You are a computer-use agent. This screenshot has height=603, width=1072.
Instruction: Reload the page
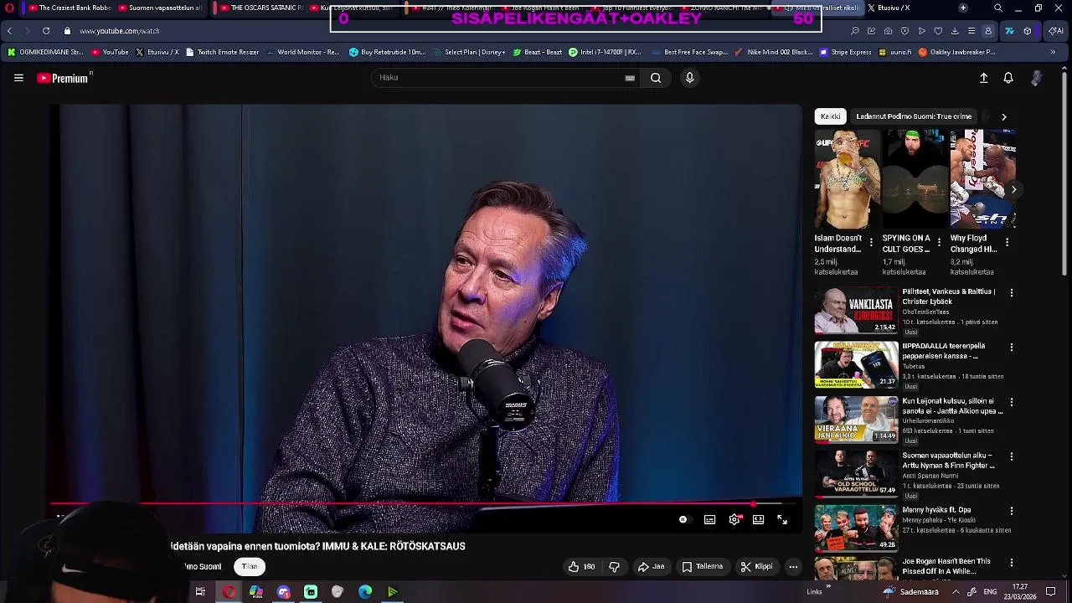click(x=46, y=31)
